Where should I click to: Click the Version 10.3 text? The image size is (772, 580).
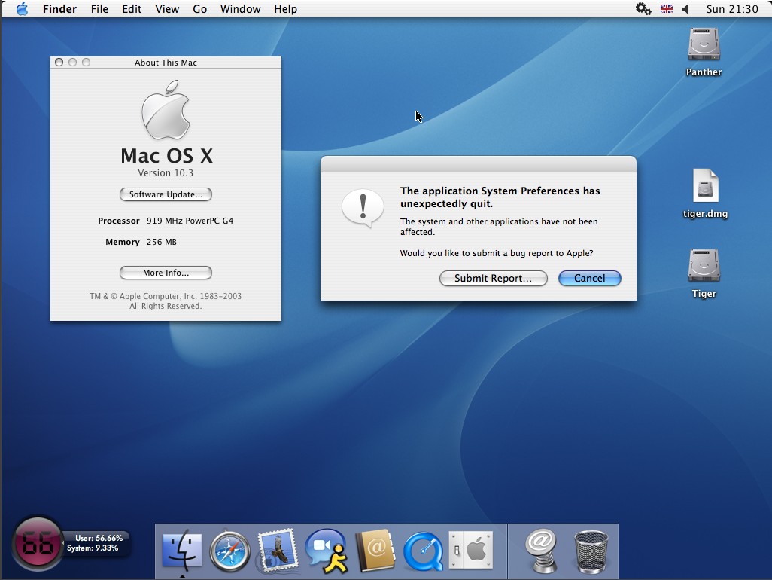pyautogui.click(x=166, y=173)
